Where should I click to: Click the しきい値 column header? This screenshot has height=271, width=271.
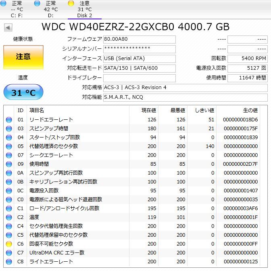tap(202, 110)
